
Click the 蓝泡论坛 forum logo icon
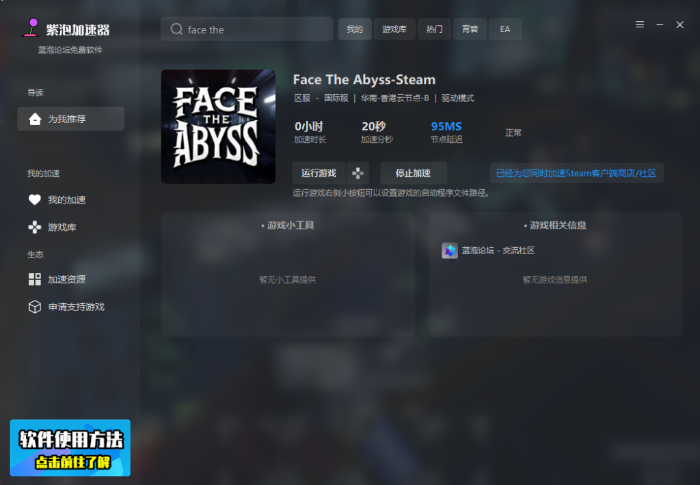pyautogui.click(x=450, y=250)
